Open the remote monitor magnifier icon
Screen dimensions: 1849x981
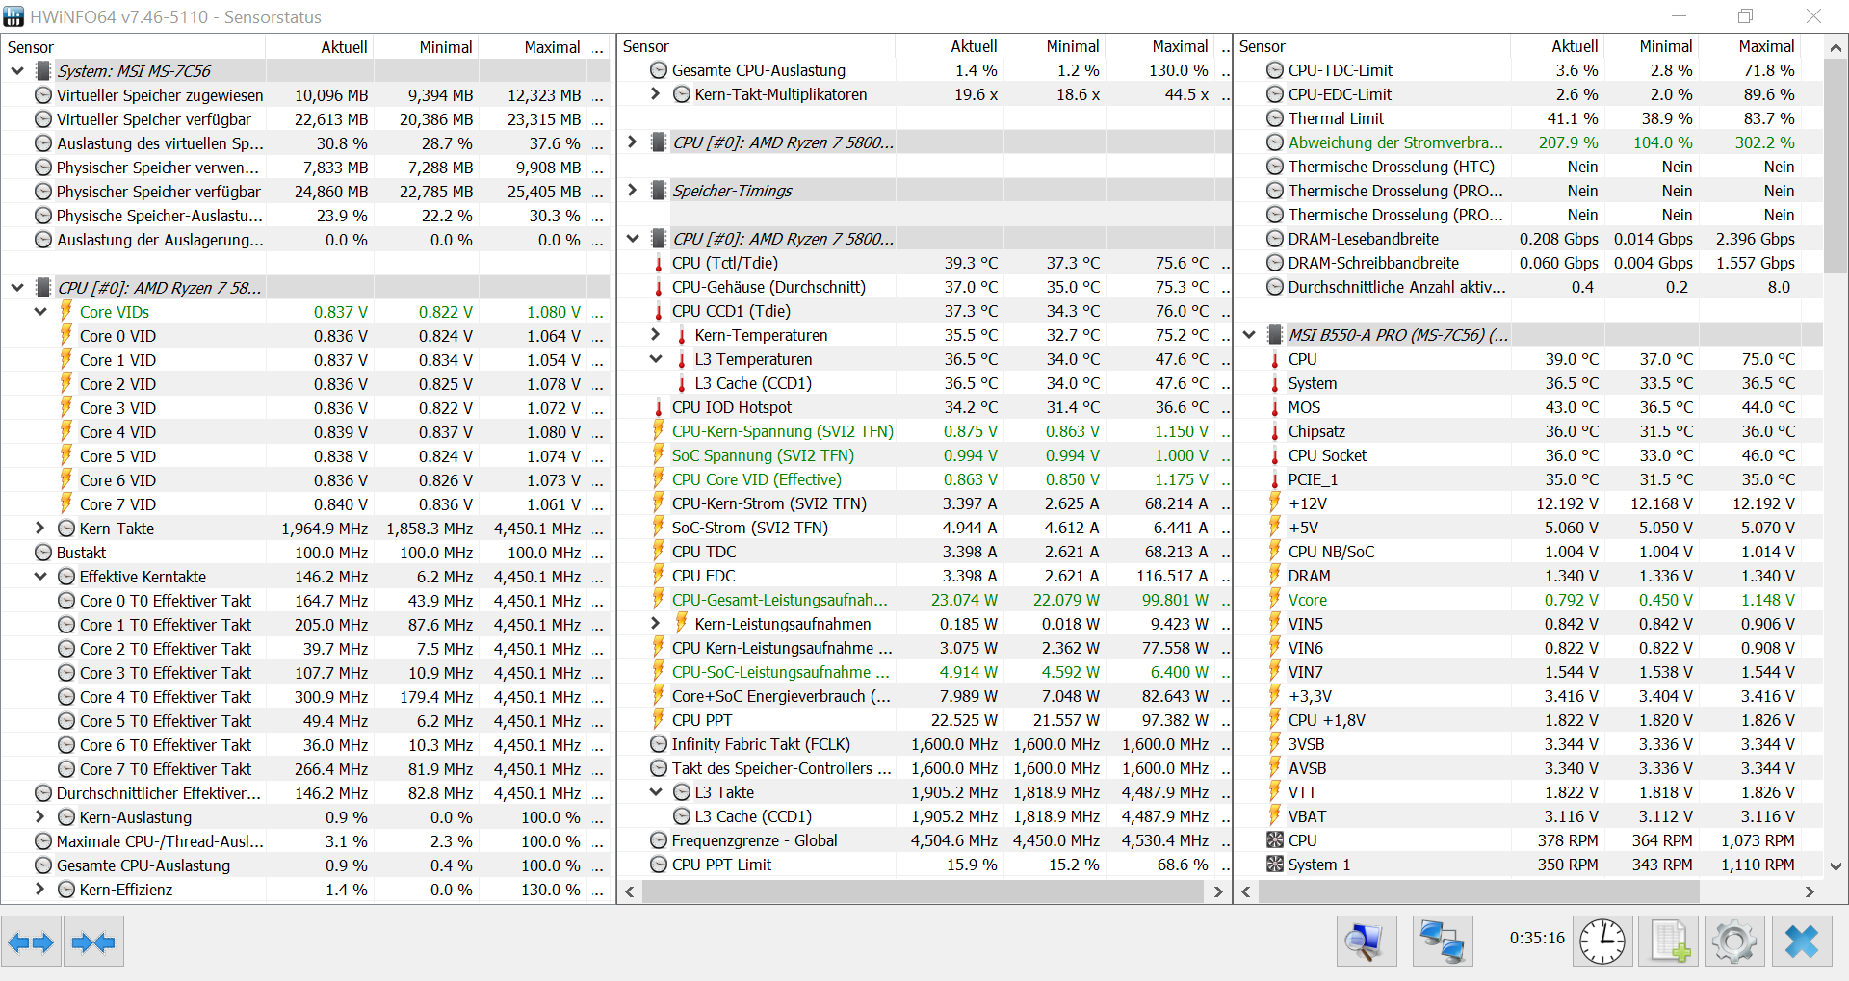1366,942
